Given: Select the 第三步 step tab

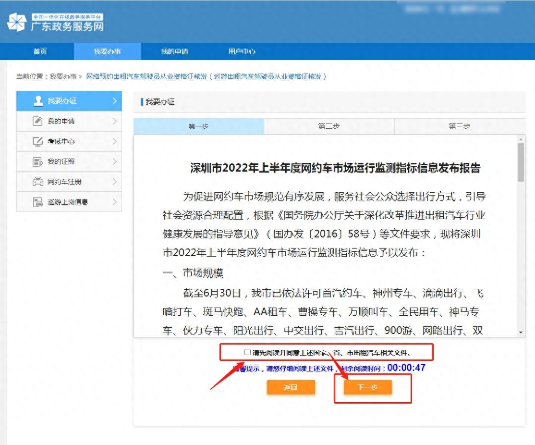Looking at the screenshot, I should [x=460, y=126].
